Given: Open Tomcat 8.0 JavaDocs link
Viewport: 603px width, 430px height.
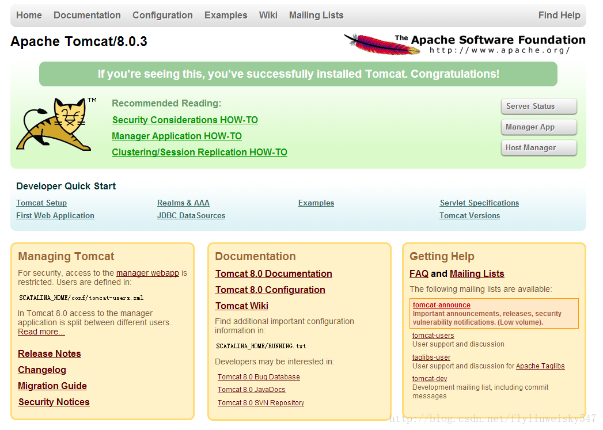Looking at the screenshot, I should pos(251,390).
